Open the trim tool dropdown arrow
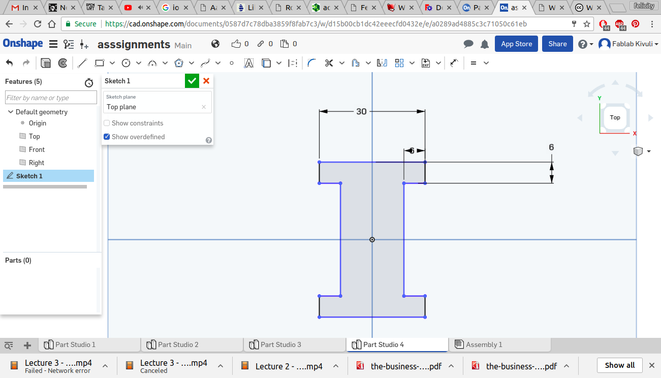The width and height of the screenshot is (661, 378). pos(342,63)
